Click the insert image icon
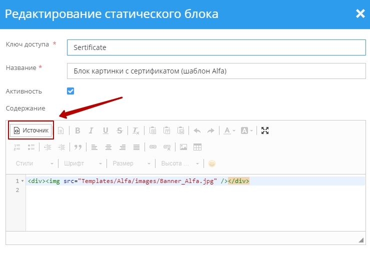This screenshot has height=260, width=370. coord(183,147)
